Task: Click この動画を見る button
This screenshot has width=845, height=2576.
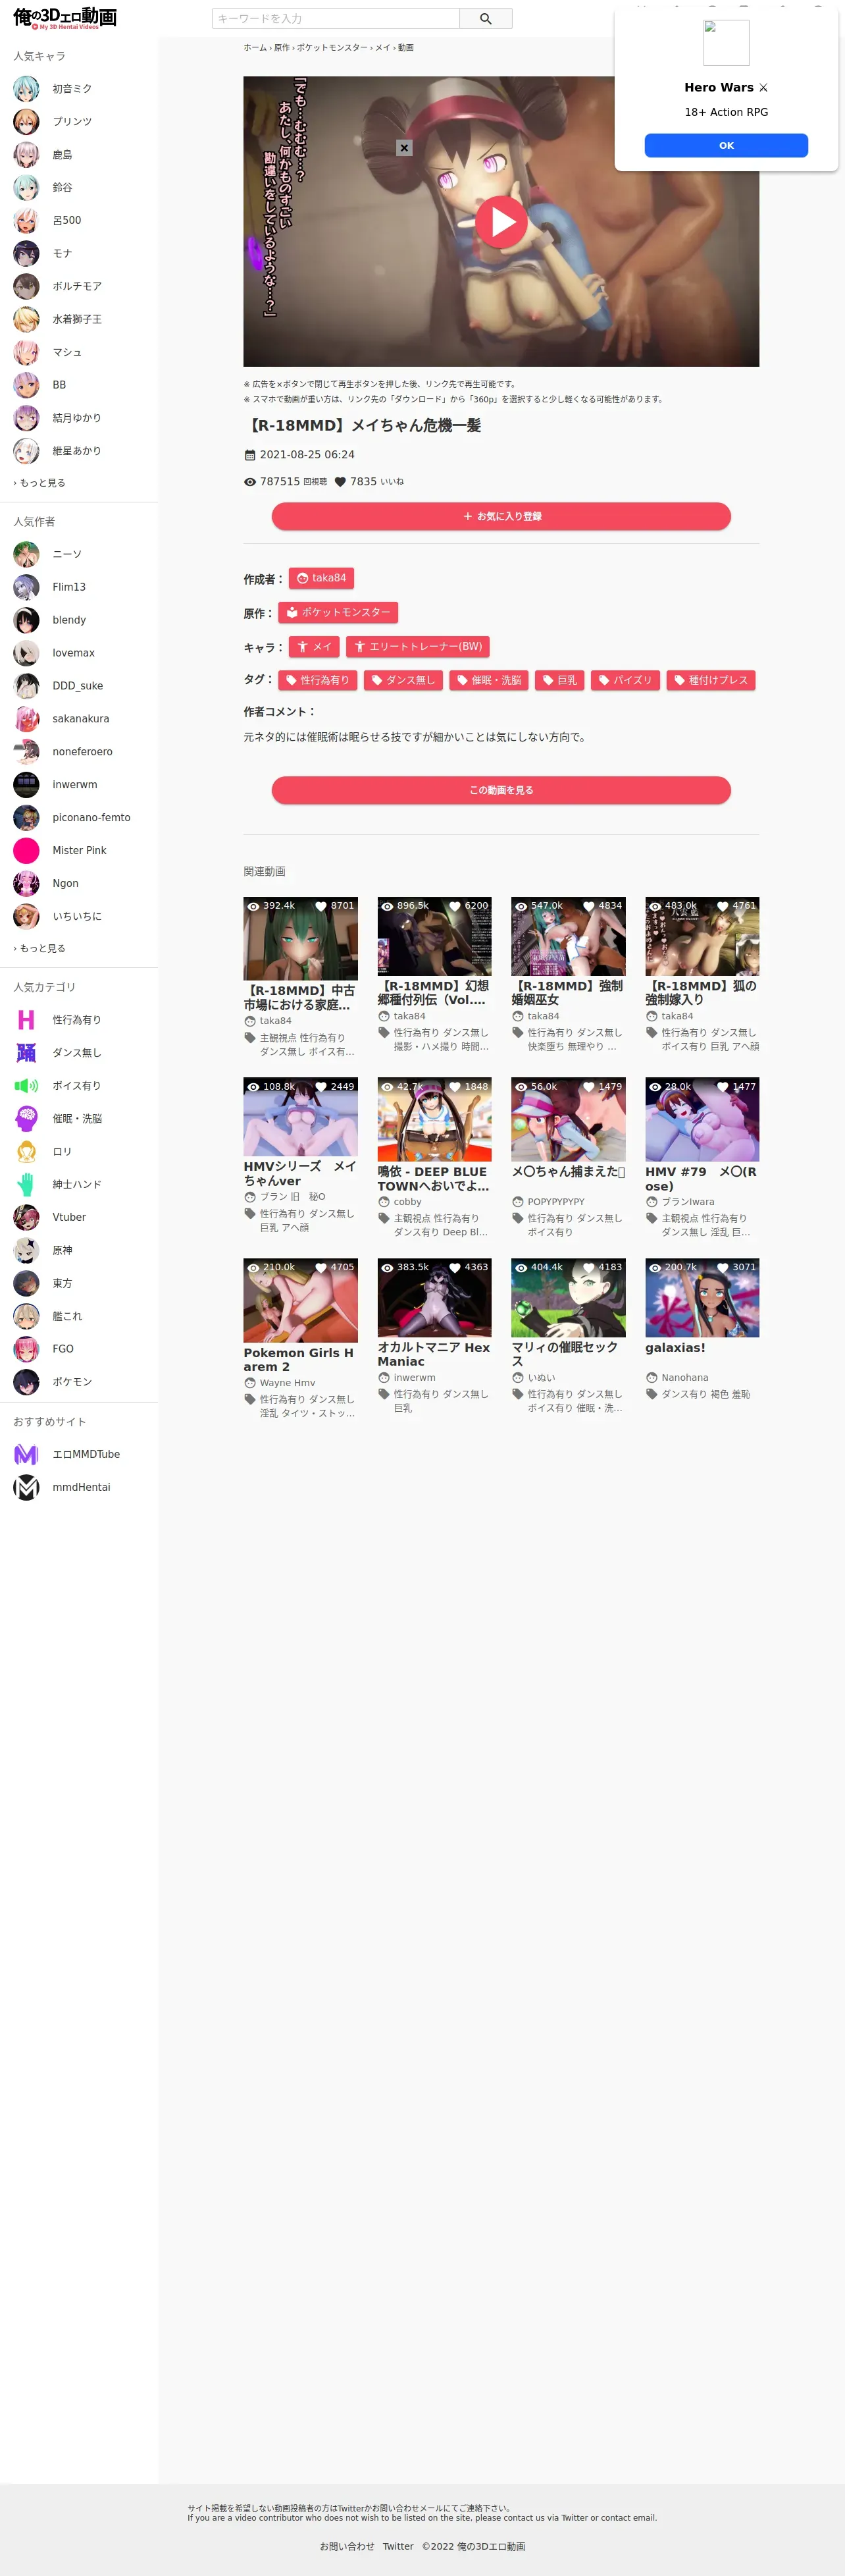Action: tap(501, 790)
